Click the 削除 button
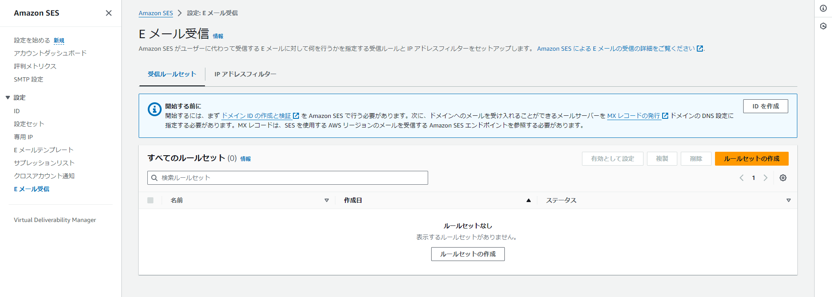832x297 pixels. tap(696, 159)
